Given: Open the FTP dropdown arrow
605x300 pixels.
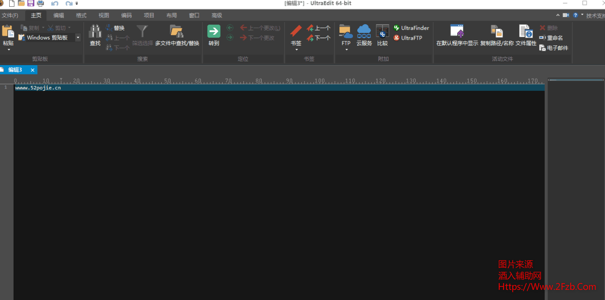Looking at the screenshot, I should click(x=346, y=50).
